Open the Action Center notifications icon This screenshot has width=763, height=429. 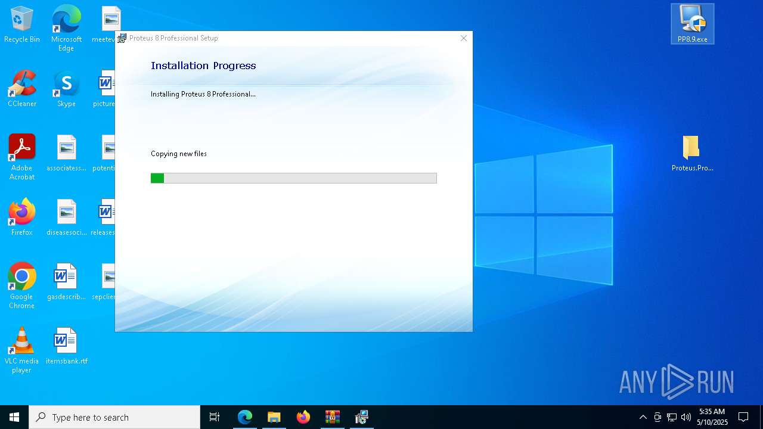coord(743,417)
